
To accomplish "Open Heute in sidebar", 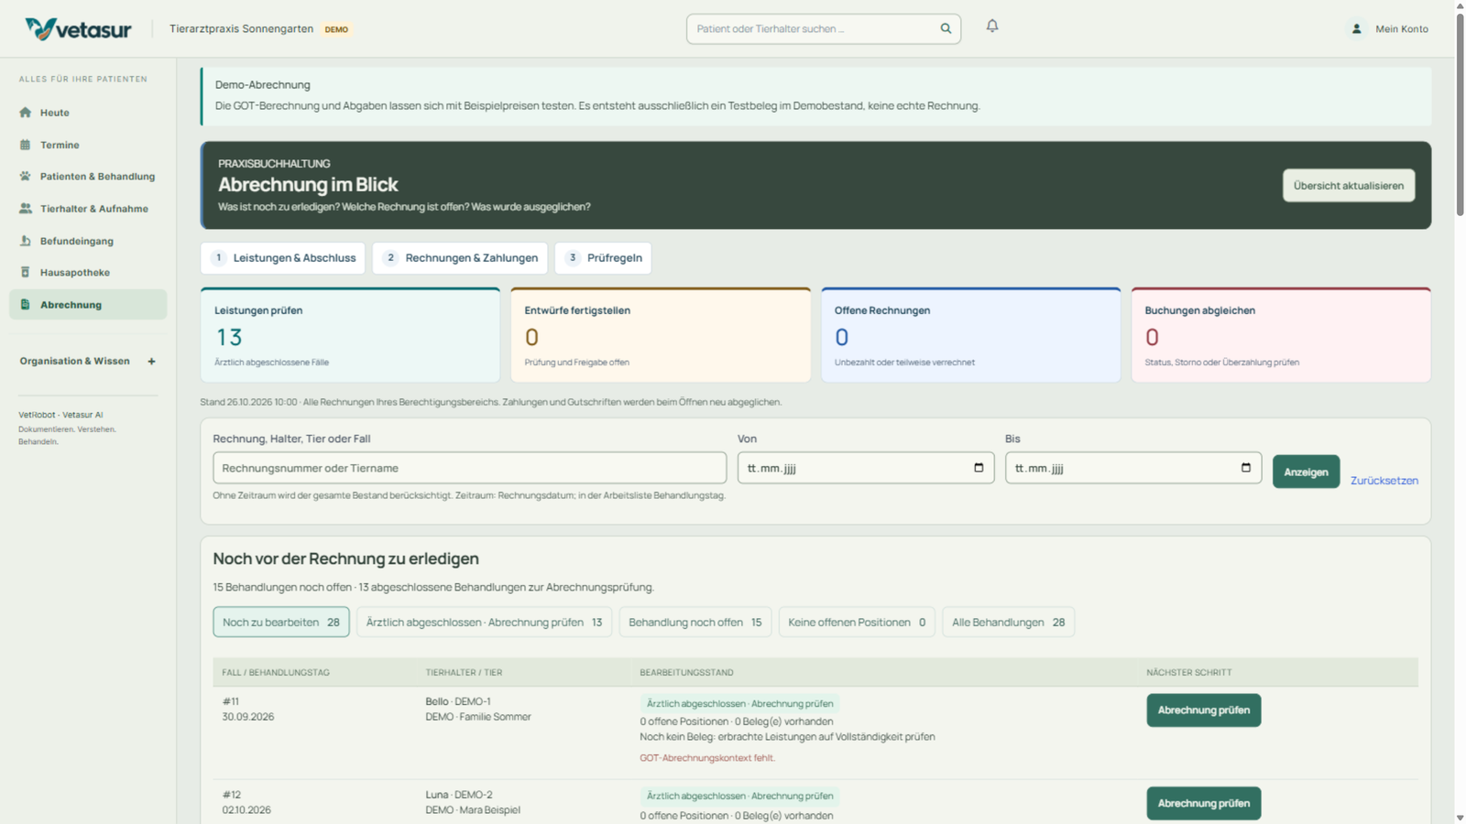I will click(x=88, y=113).
